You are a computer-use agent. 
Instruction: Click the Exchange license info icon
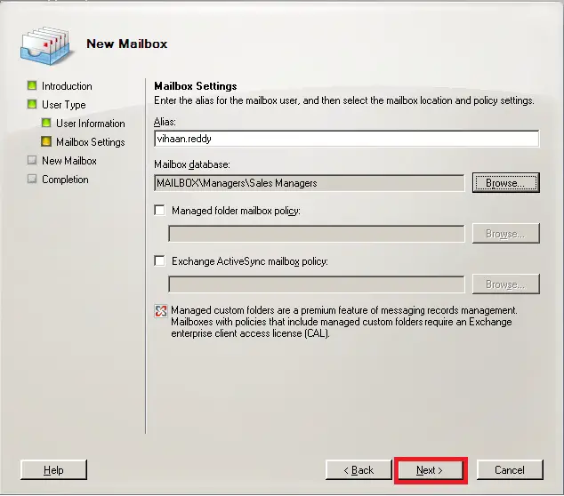(161, 311)
